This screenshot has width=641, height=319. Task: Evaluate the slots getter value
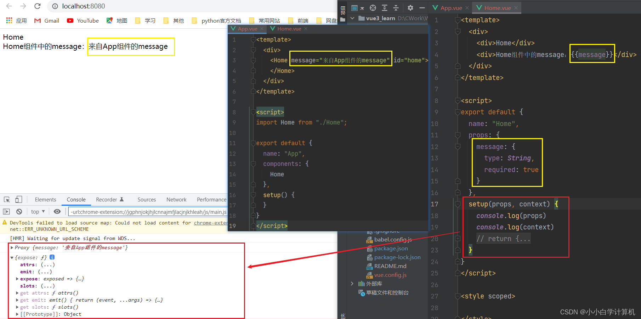tap(48, 286)
